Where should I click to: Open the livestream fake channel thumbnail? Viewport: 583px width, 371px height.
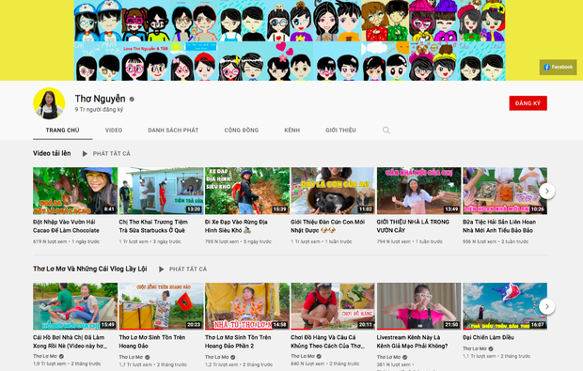[418, 306]
